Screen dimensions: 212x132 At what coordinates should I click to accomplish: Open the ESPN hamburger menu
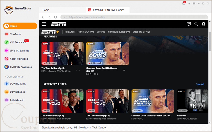click(x=44, y=24)
